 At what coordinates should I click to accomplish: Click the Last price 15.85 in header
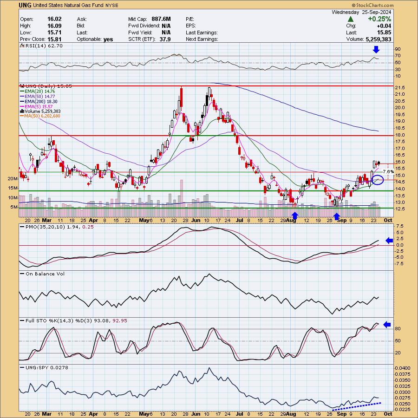[x=385, y=33]
